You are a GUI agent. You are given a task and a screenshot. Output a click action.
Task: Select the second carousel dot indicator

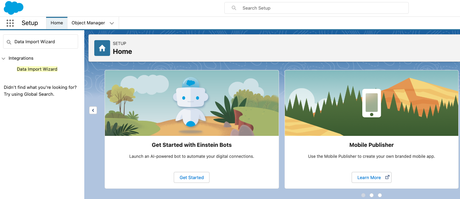(372, 195)
